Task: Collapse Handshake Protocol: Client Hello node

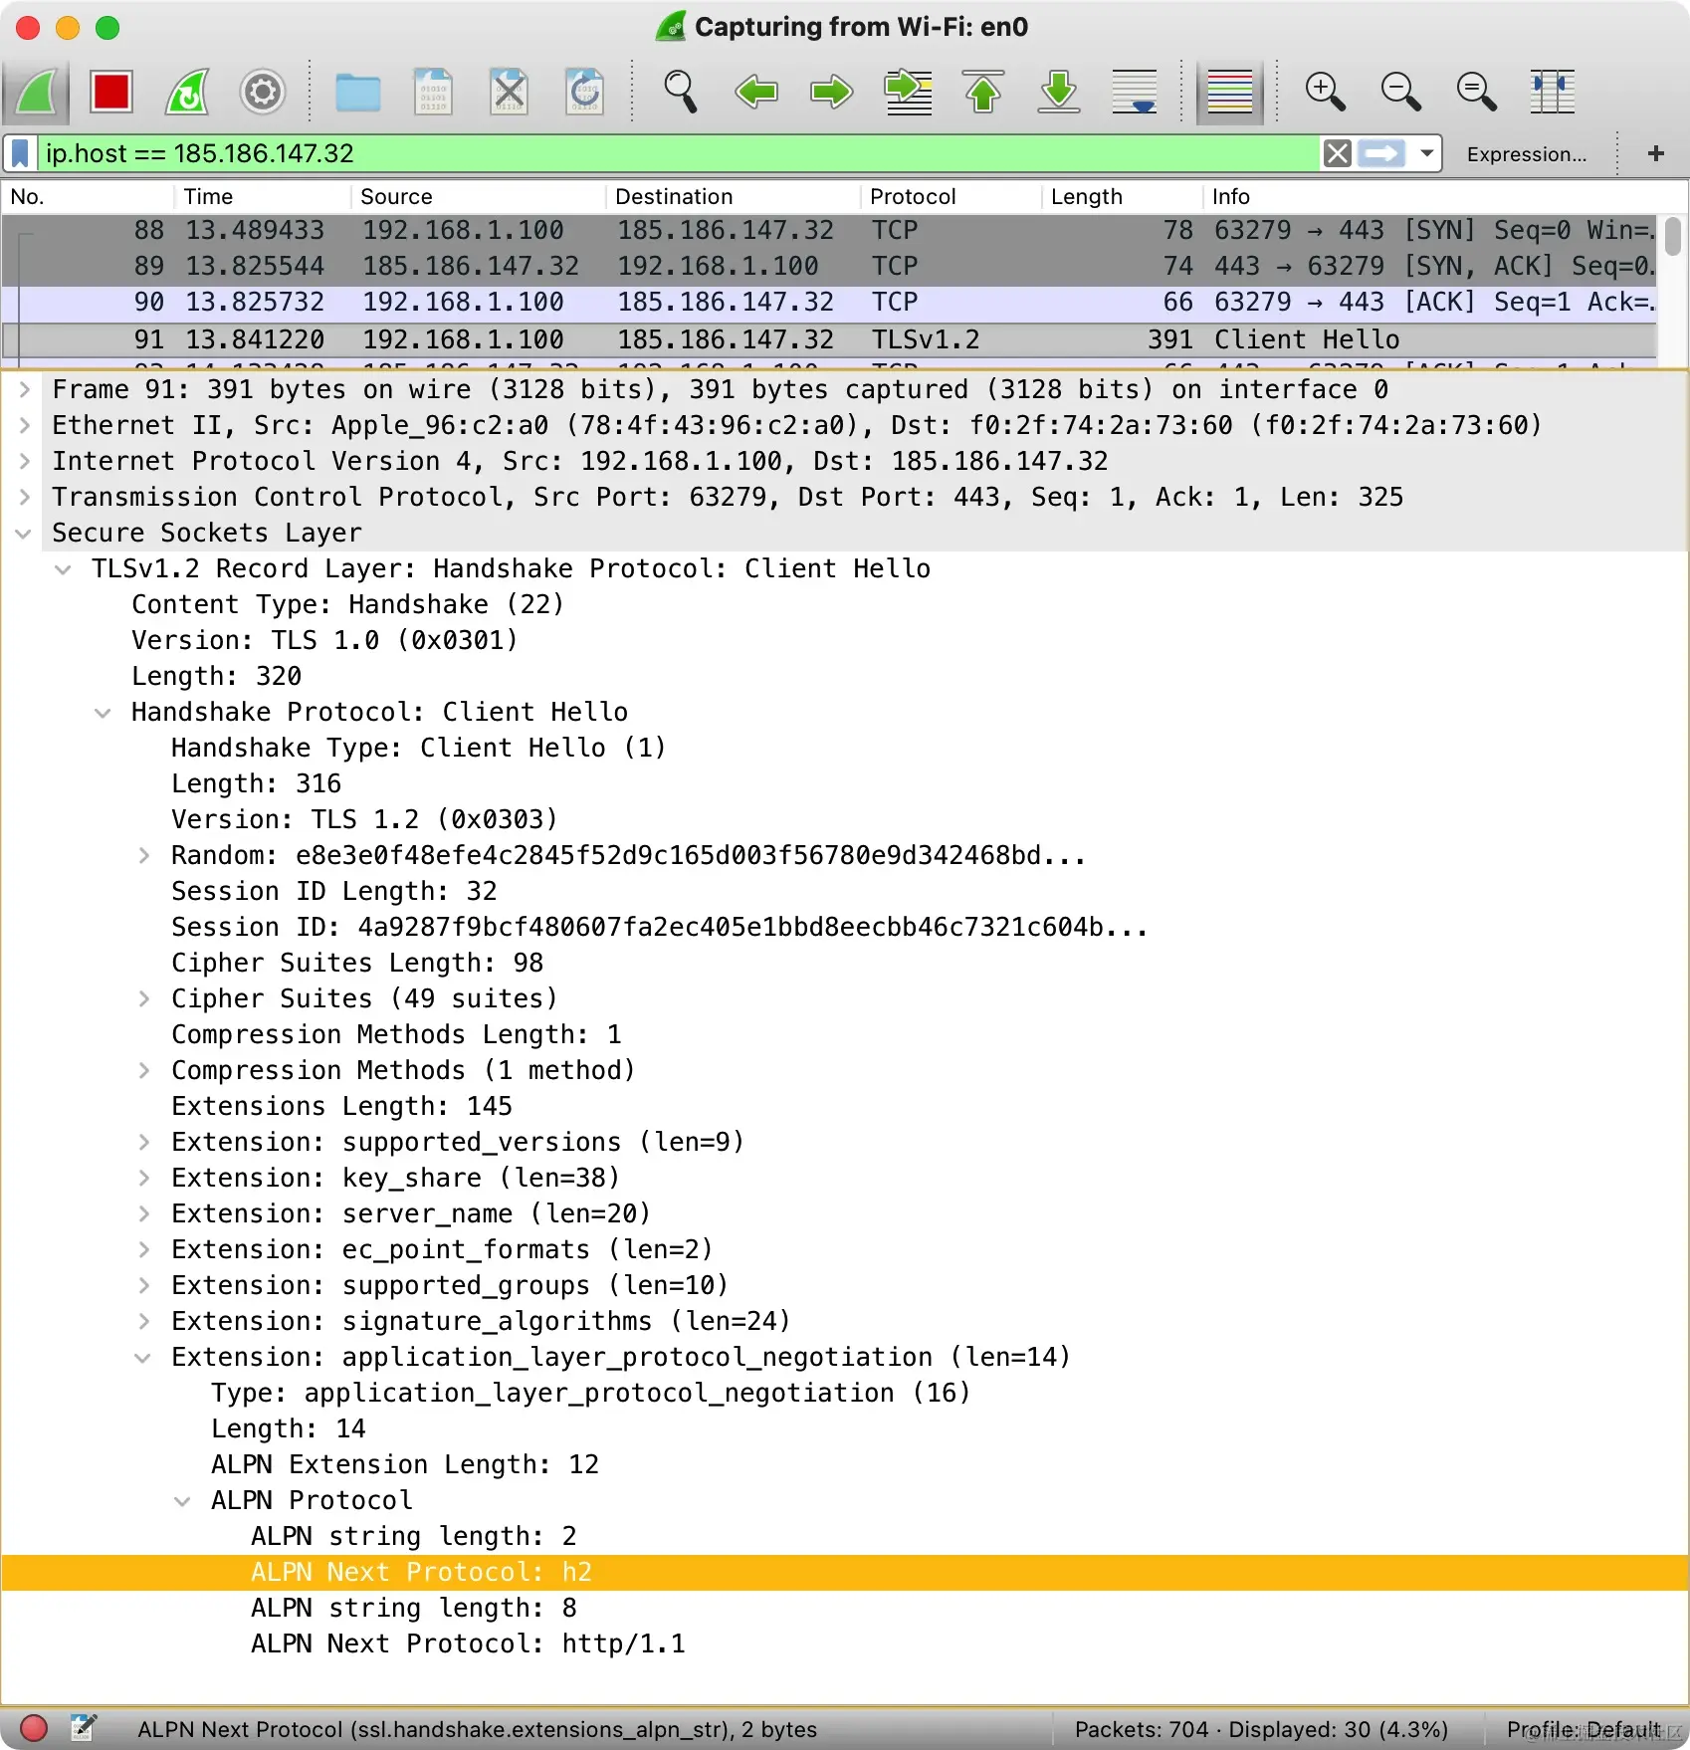Action: tap(103, 712)
